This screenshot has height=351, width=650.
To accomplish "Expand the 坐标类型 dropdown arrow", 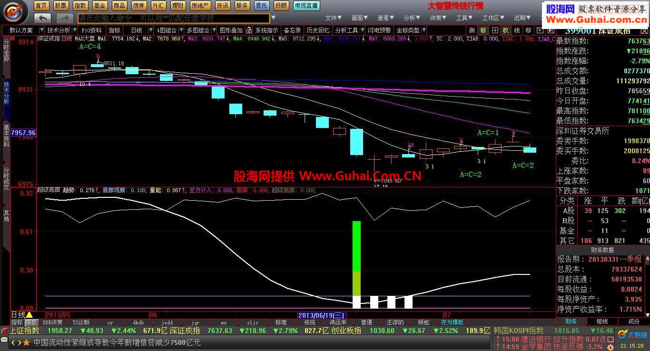I will tap(424, 30).
